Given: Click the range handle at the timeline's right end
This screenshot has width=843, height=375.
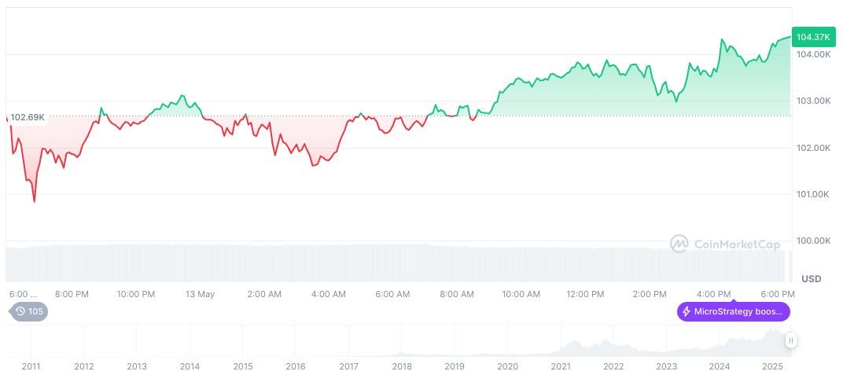Looking at the screenshot, I should (790, 340).
